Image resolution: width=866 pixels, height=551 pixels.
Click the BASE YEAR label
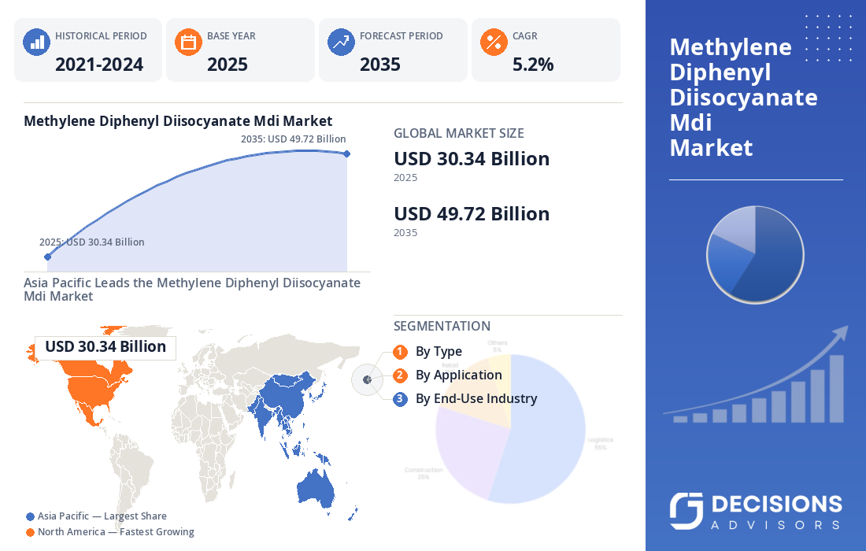[x=231, y=36]
